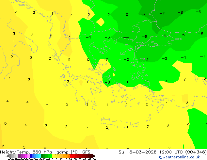Click the '850 hPa' pressure level label
This screenshot has height=160, width=207.
click(x=42, y=152)
